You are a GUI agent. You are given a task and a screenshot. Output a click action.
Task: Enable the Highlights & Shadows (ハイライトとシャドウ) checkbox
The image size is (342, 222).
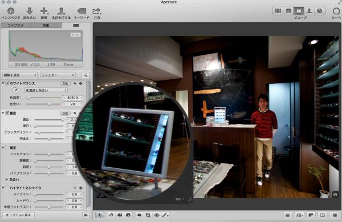pos(7,188)
